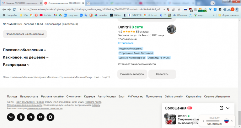Expand the Похожие объявления section
241x128 pixels.
pyautogui.click(x=24, y=50)
